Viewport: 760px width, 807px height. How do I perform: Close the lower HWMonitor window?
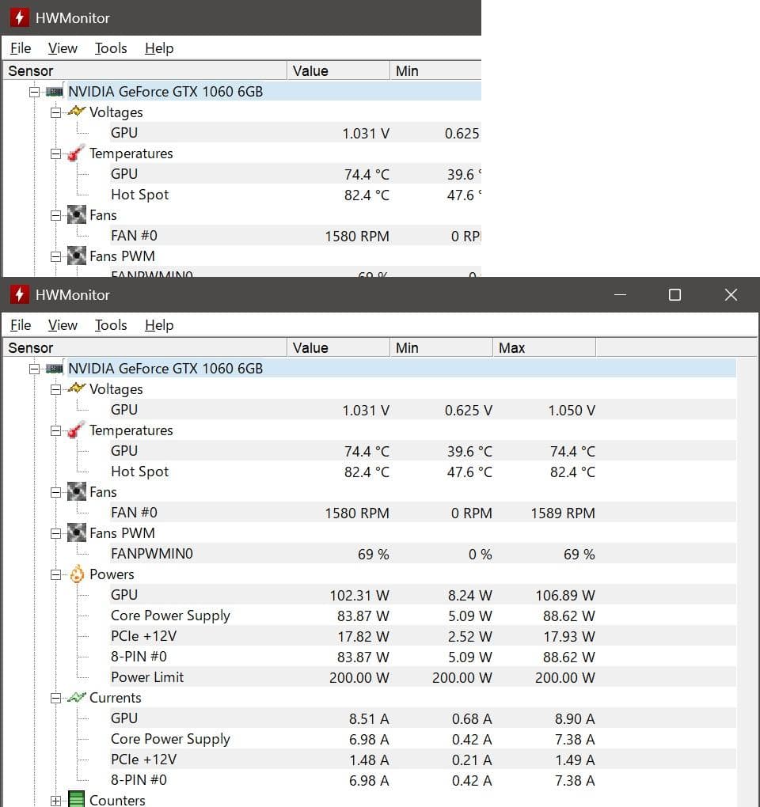731,294
